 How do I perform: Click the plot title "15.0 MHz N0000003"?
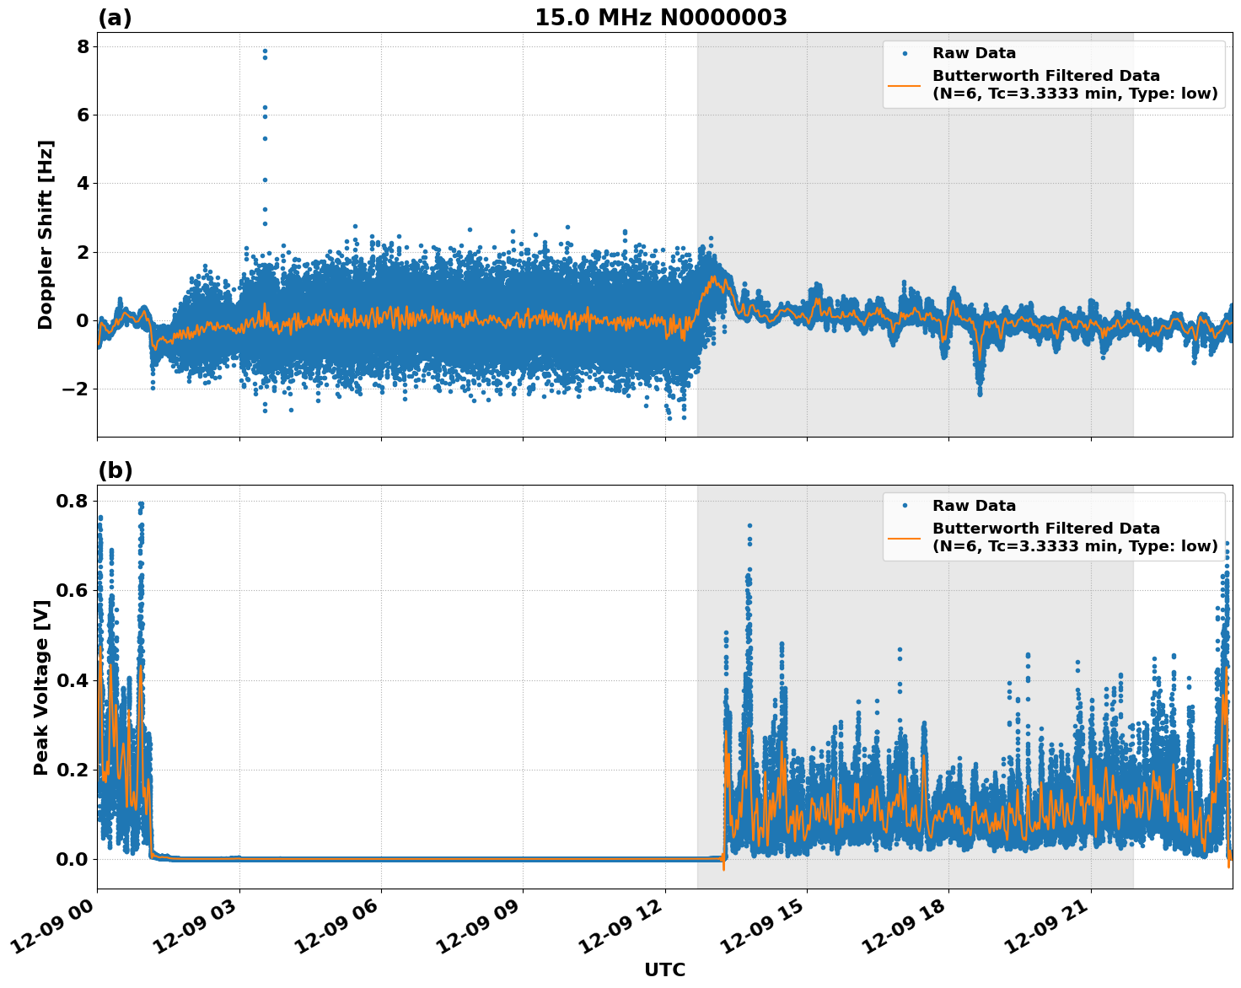(x=660, y=18)
